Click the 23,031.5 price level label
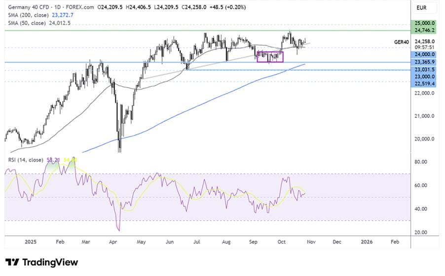 [x=423, y=69]
